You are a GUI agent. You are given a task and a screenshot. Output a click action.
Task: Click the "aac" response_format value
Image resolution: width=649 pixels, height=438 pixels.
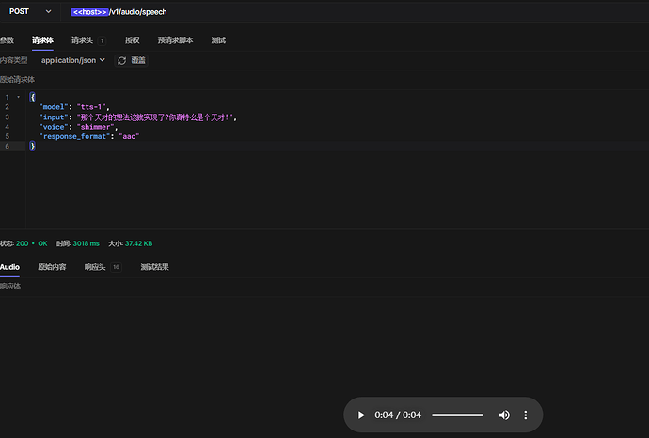(129, 136)
